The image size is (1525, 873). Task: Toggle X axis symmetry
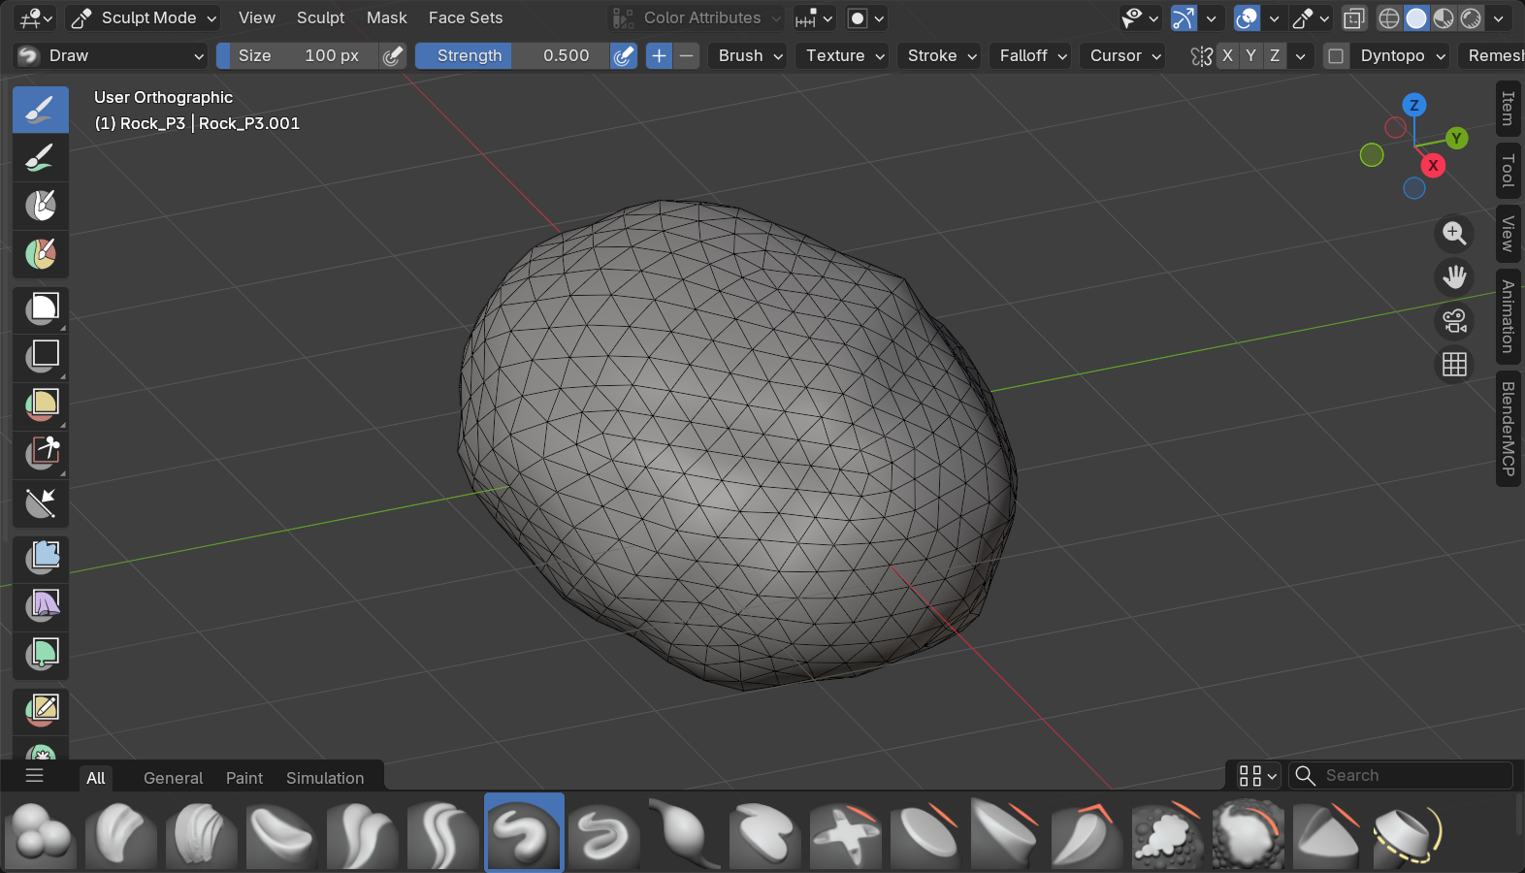[1227, 56]
